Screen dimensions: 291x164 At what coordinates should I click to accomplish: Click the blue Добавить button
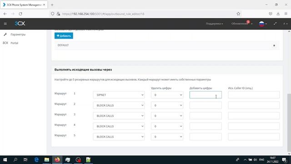click(64, 36)
